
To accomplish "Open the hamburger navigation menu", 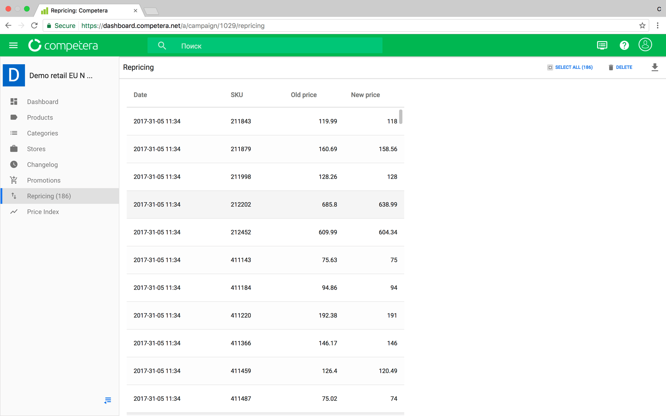I will coord(13,45).
